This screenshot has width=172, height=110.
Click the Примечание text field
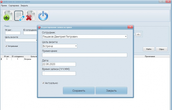click(85, 55)
